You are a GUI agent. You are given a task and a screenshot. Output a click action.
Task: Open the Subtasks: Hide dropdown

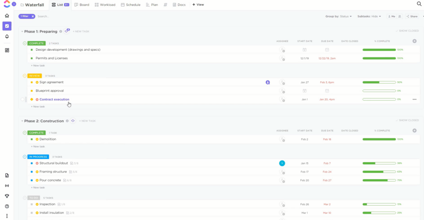[369, 17]
